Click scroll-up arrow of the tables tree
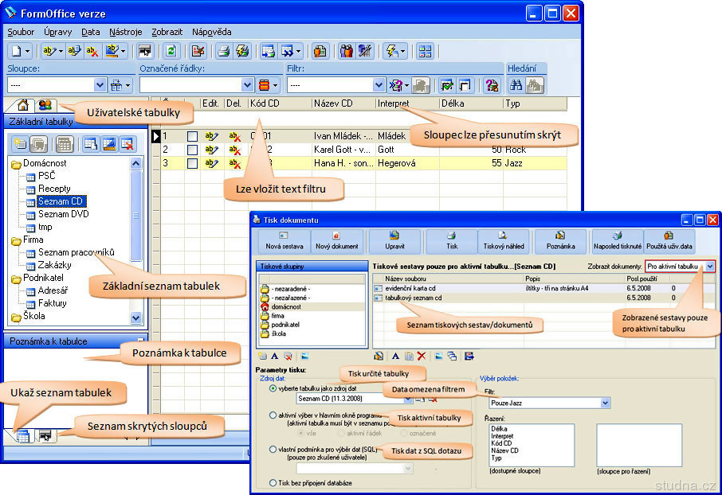722x495 pixels. point(135,163)
